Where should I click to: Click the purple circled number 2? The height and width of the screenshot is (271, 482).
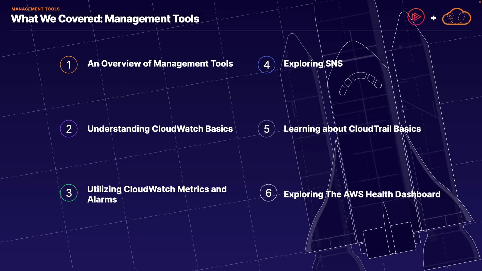(x=69, y=129)
